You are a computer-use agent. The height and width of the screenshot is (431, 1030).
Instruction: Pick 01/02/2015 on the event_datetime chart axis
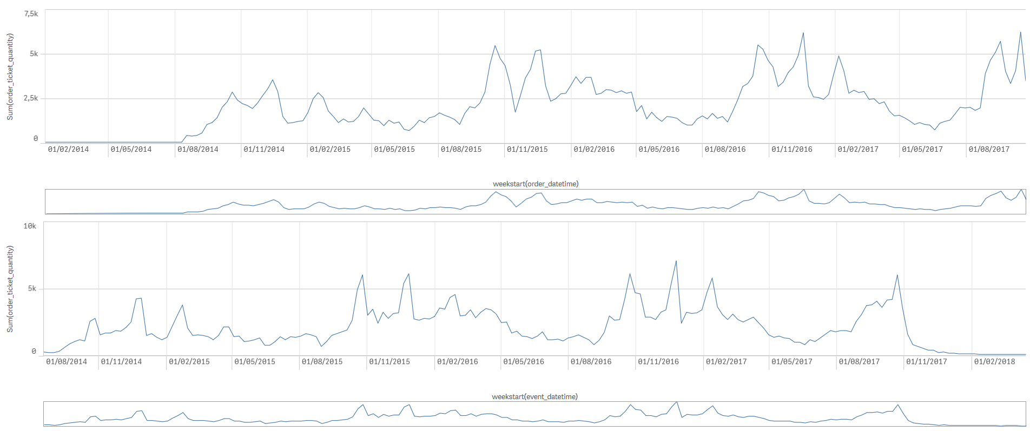point(189,361)
